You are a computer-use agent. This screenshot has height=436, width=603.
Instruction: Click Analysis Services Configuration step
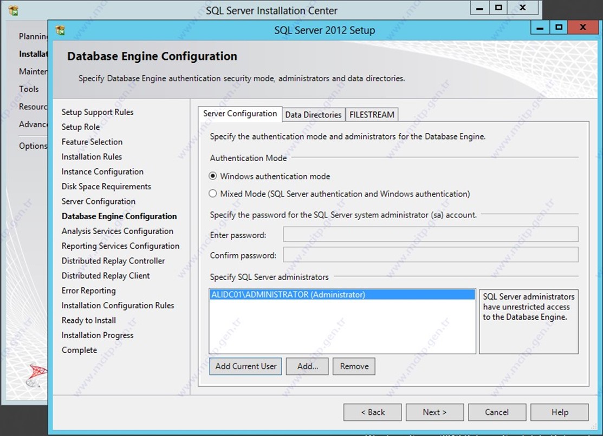coord(117,231)
